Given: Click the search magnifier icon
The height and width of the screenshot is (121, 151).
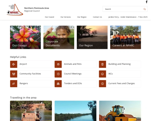Looking at the screenshot, I should coord(144,9).
